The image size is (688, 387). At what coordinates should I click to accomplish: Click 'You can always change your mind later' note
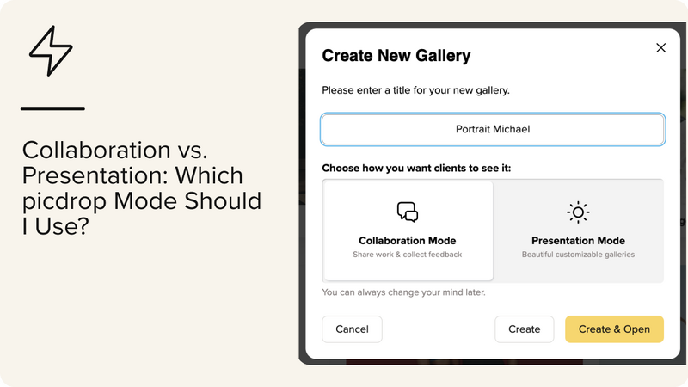403,292
